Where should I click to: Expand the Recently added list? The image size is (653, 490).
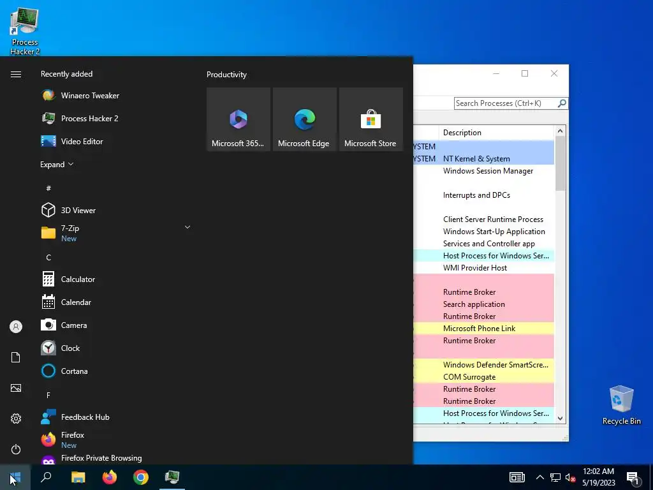(57, 164)
